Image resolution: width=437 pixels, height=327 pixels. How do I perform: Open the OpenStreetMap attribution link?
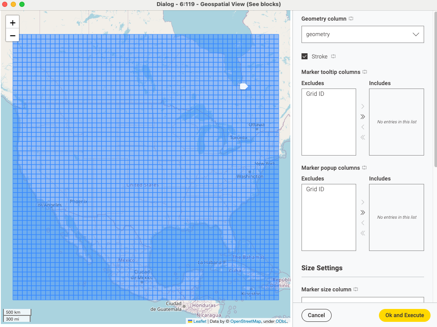click(246, 321)
